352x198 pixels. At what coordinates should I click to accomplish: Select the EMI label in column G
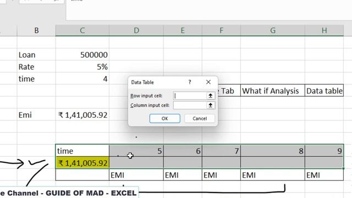coord(273,175)
